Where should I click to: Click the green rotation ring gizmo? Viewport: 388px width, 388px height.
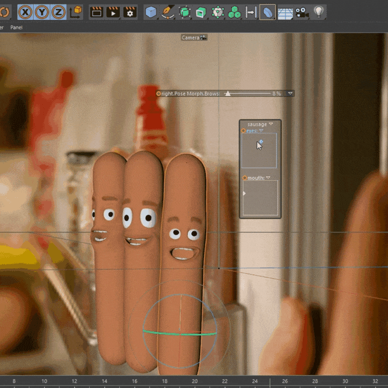click(180, 334)
